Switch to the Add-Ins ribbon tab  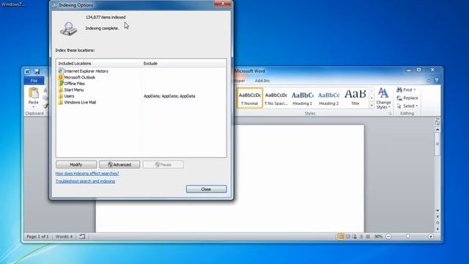click(262, 81)
